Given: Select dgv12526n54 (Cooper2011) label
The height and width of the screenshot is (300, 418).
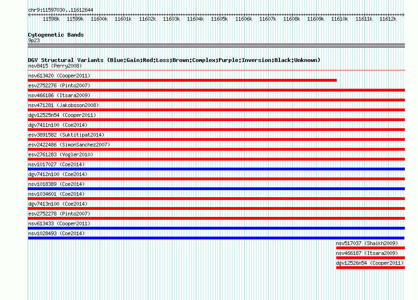Looking at the screenshot, I should (x=370, y=263).
